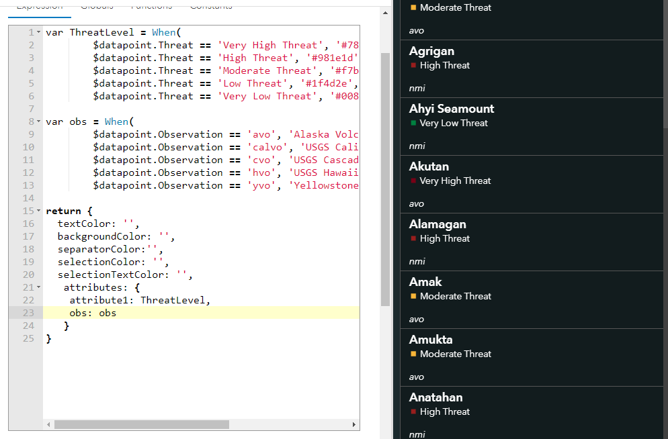
Task: Click the 'Low Threat' string on line 5
Action: click(x=252, y=83)
